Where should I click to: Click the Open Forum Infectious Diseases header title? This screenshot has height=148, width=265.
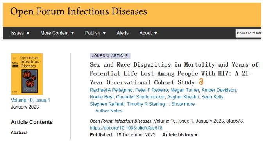[x=79, y=11]
